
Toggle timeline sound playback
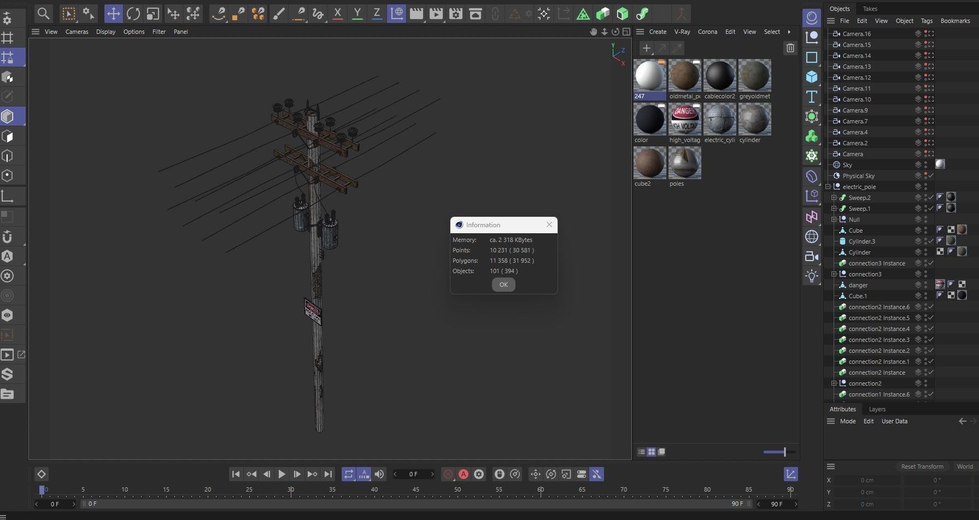point(379,474)
